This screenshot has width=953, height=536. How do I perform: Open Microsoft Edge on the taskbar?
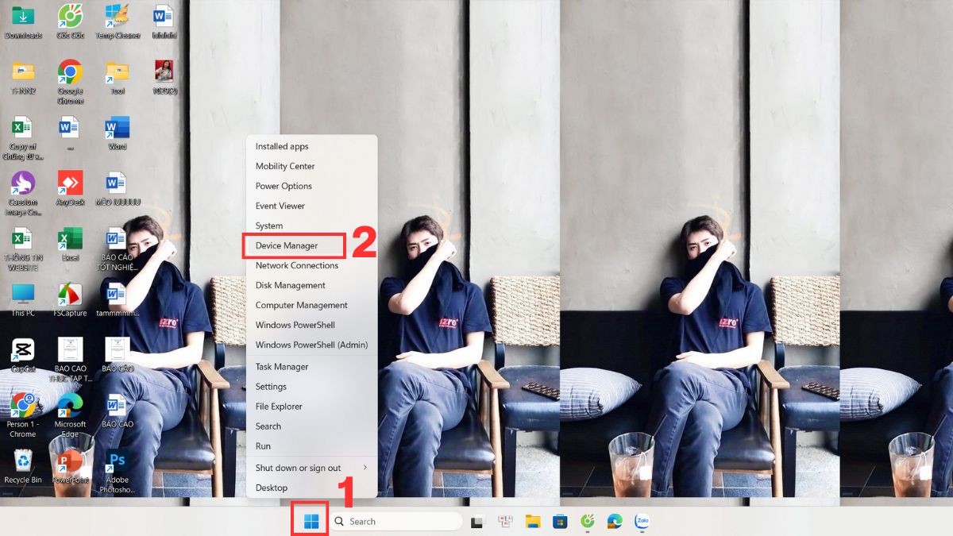(615, 522)
